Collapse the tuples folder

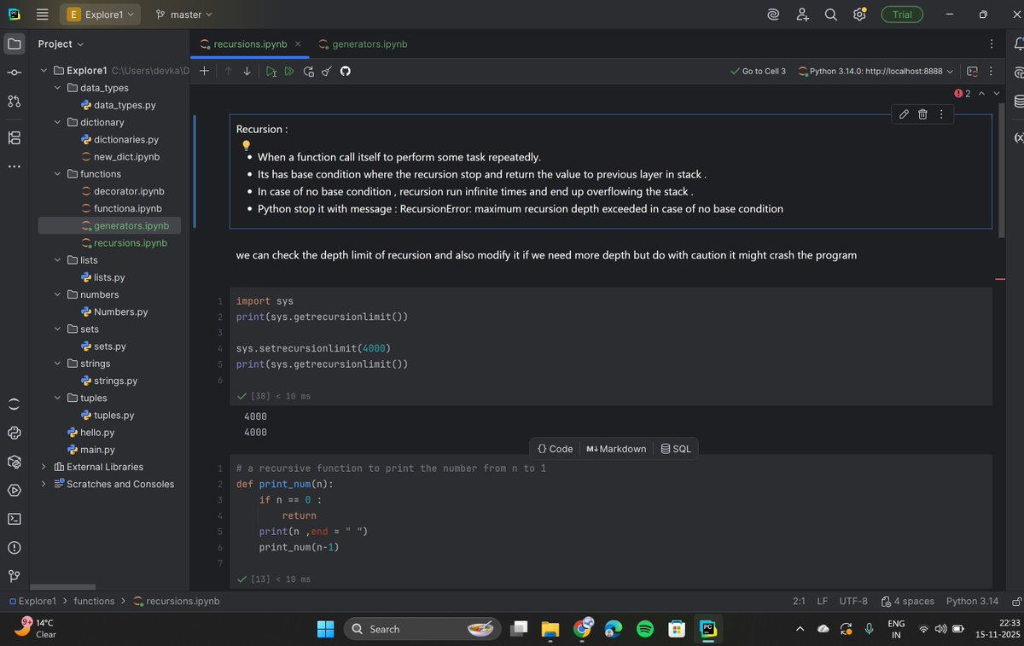tap(57, 398)
